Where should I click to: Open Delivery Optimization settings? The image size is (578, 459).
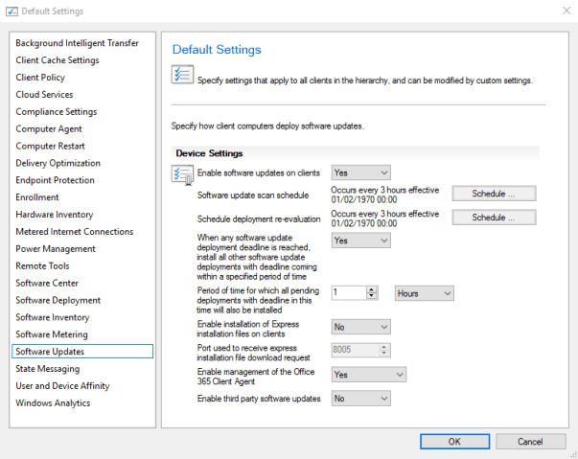pos(58,163)
